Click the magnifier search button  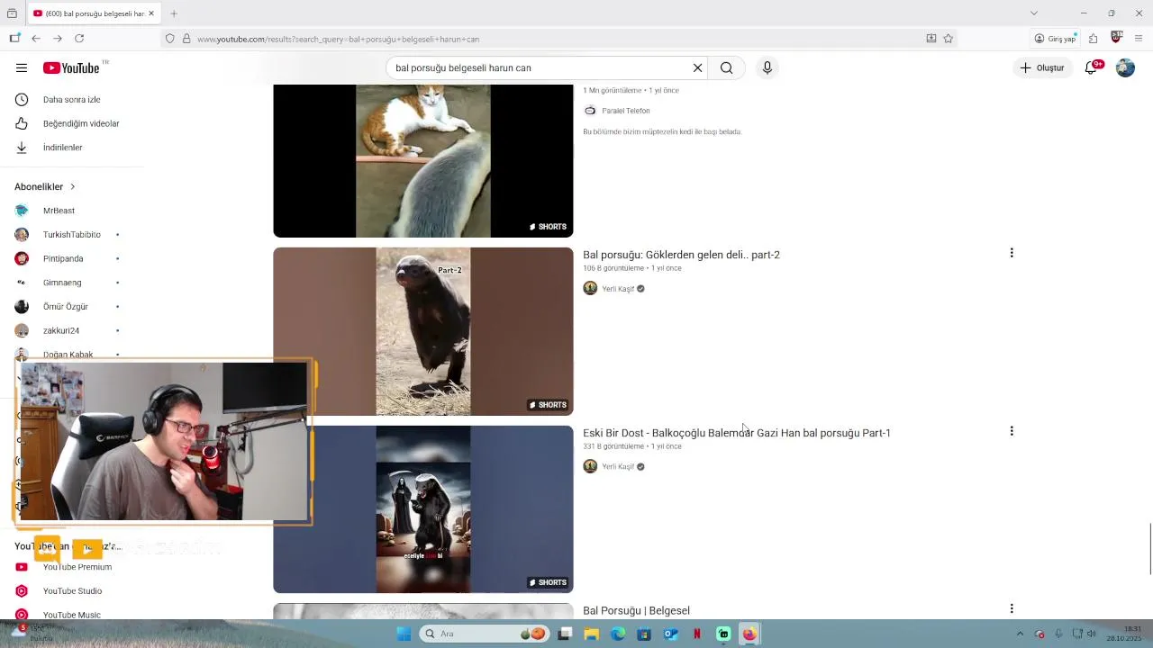[x=726, y=67]
